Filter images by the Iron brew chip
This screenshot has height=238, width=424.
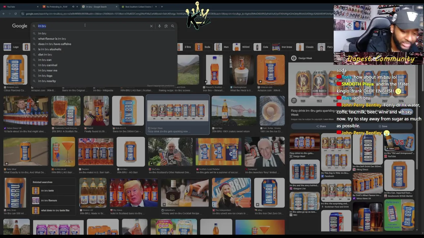pos(283,47)
